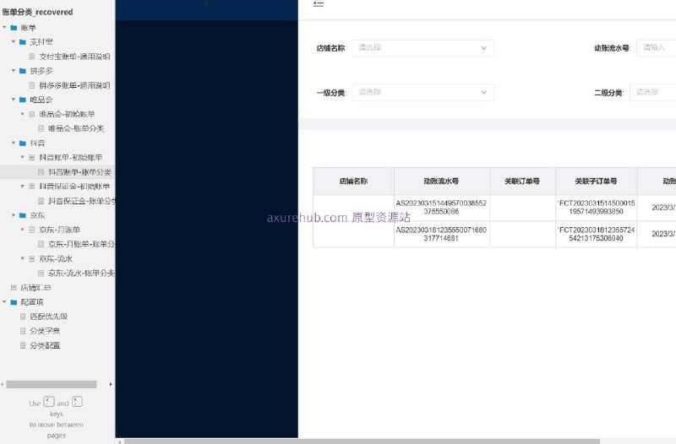Select the FCT cell ending 19571493993850
This screenshot has height=444, width=676.
[597, 208]
